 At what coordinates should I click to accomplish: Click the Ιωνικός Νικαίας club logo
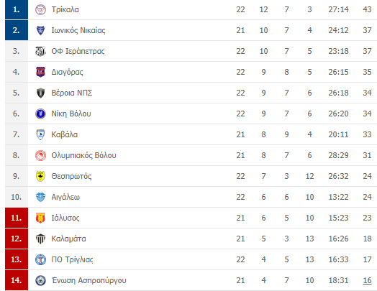click(x=40, y=30)
